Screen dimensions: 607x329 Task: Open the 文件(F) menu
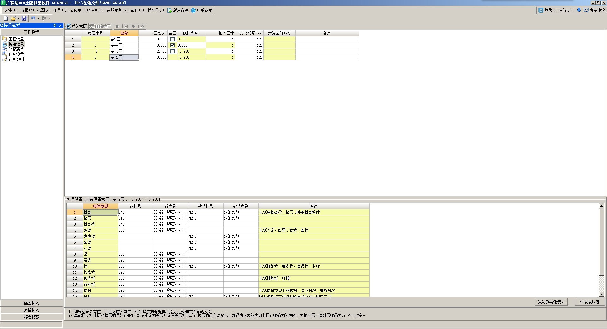coord(10,10)
